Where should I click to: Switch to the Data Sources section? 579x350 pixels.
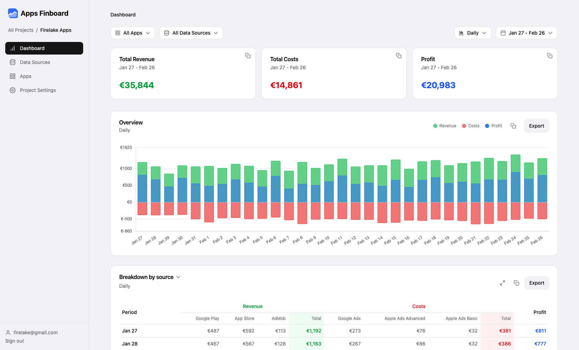point(35,62)
